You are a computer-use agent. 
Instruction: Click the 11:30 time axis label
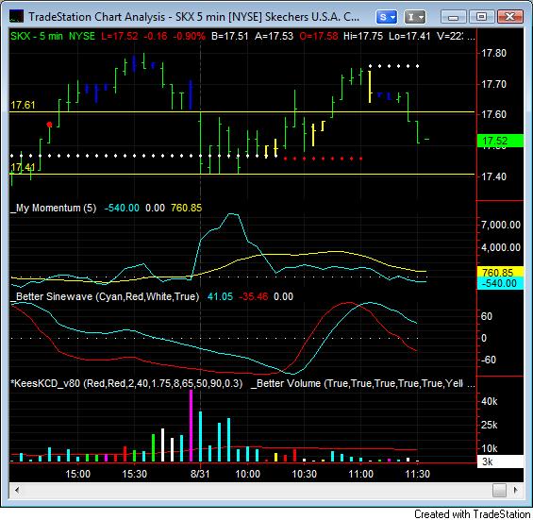[x=417, y=474]
